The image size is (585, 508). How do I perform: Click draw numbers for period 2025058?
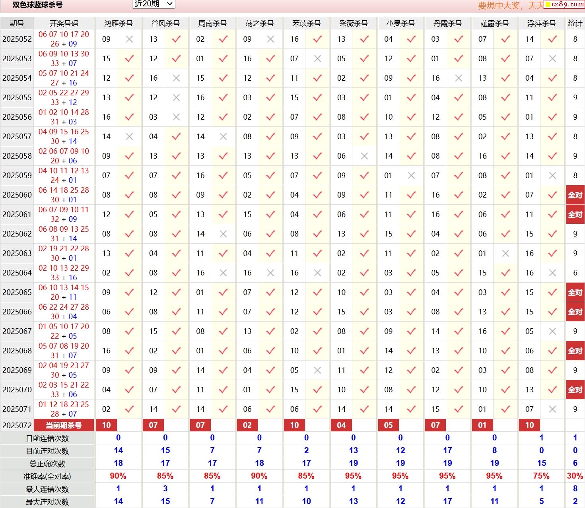64,156
